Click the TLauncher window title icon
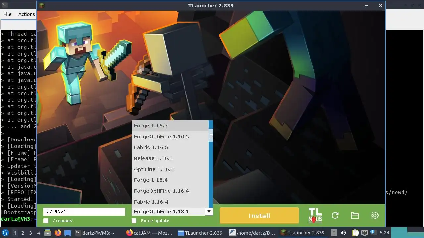This screenshot has width=424, height=238. pyautogui.click(x=42, y=6)
